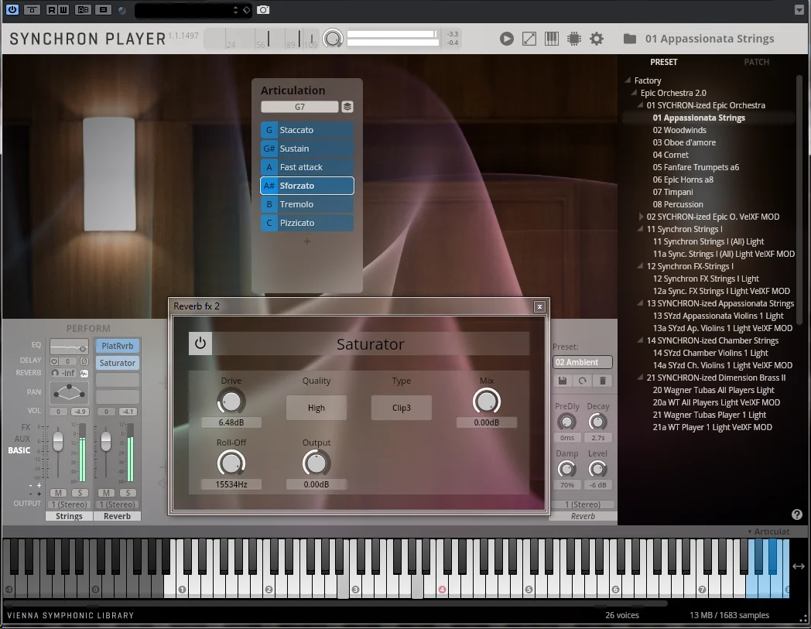Switch to the PATCH tab
Viewport: 811px width, 629px height.
(x=756, y=62)
